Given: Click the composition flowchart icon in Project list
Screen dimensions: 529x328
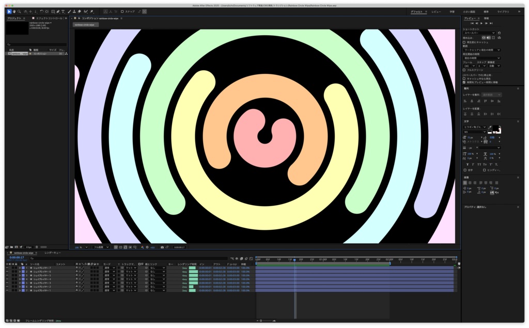Looking at the screenshot, I should pos(66,54).
